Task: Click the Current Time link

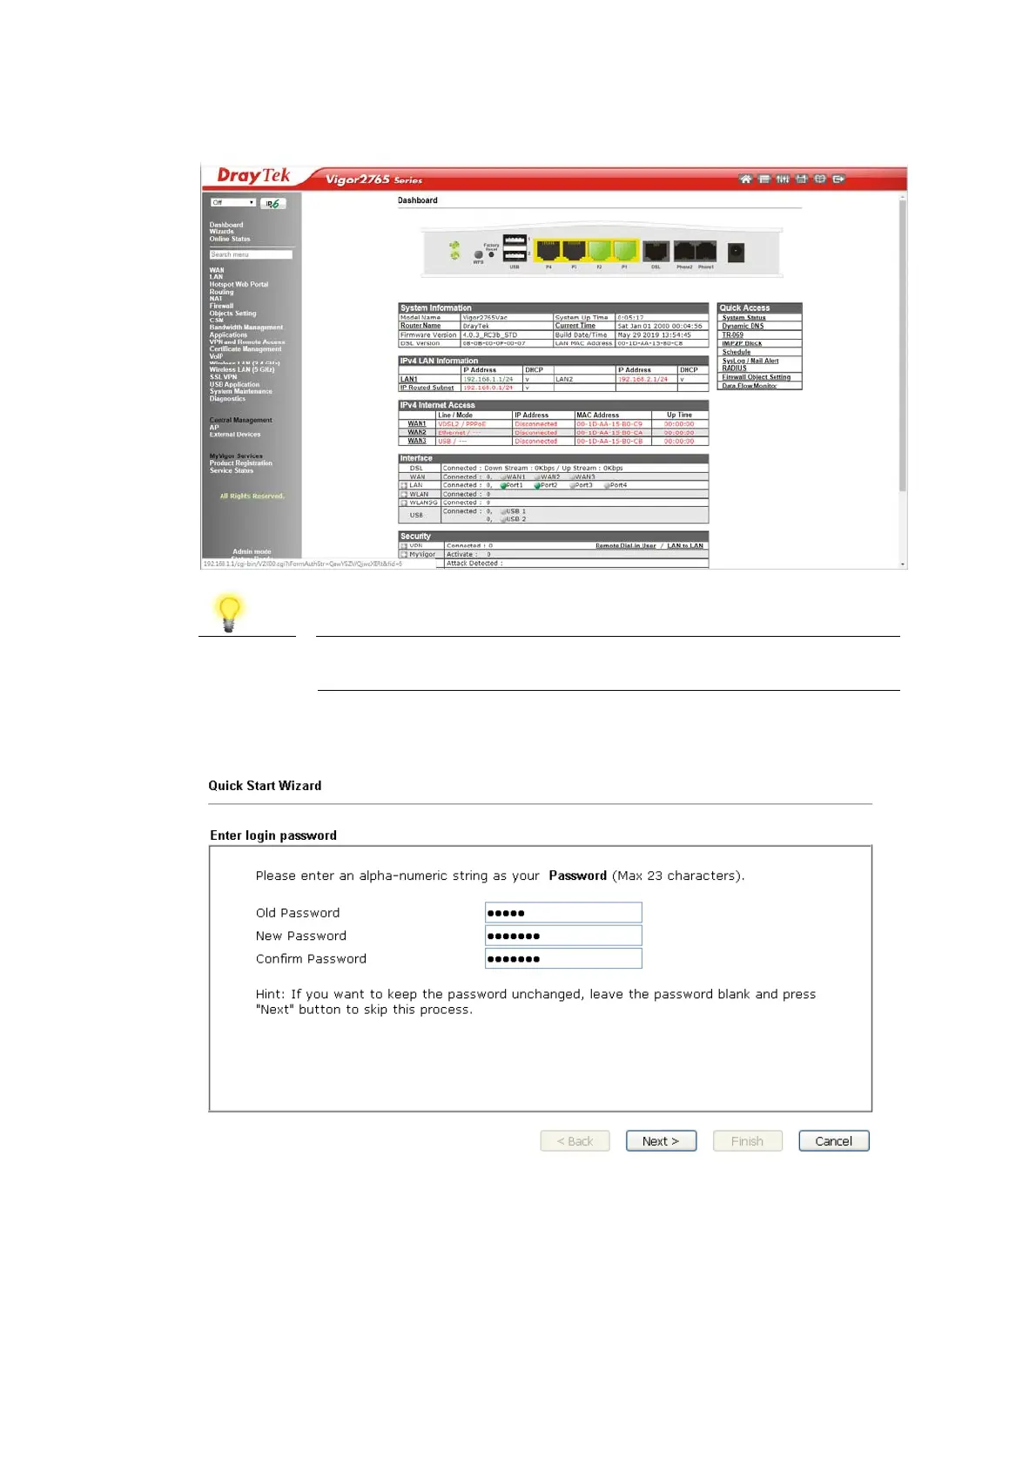Action: pyautogui.click(x=575, y=326)
